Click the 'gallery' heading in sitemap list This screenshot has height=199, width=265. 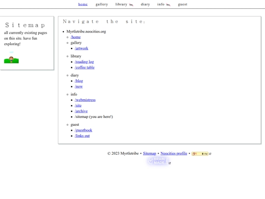pos(76,43)
